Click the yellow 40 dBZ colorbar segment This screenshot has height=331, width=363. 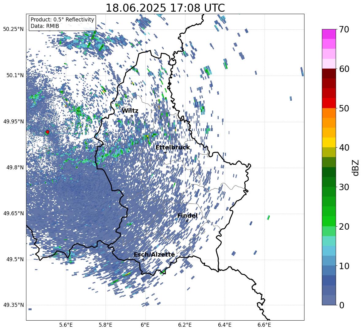[329, 142]
